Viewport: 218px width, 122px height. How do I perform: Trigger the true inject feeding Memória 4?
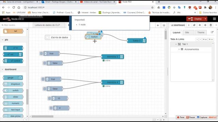(x=43, y=79)
